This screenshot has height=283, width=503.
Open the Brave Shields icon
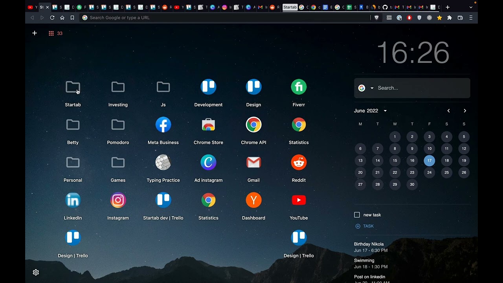point(376,18)
